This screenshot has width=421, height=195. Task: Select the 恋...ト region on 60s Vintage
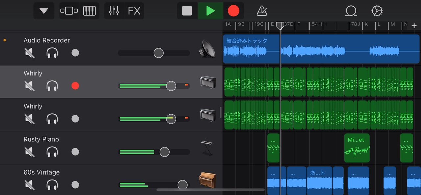tap(319, 181)
